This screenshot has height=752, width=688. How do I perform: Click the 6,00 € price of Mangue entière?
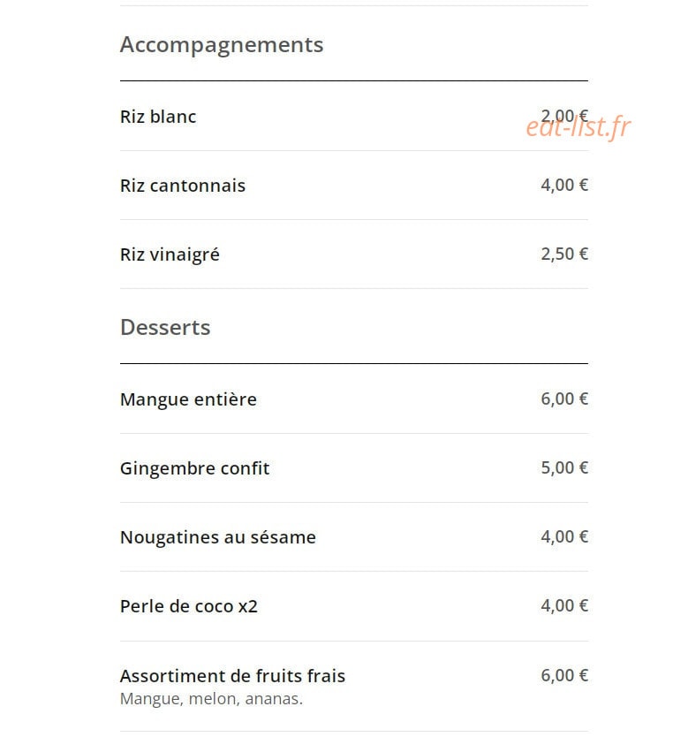click(x=564, y=399)
